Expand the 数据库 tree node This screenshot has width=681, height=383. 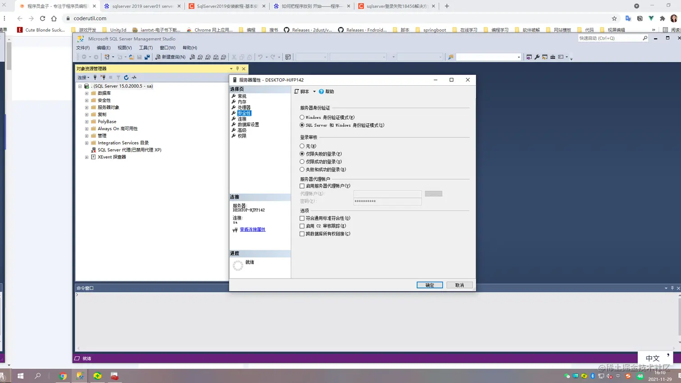pos(87,93)
